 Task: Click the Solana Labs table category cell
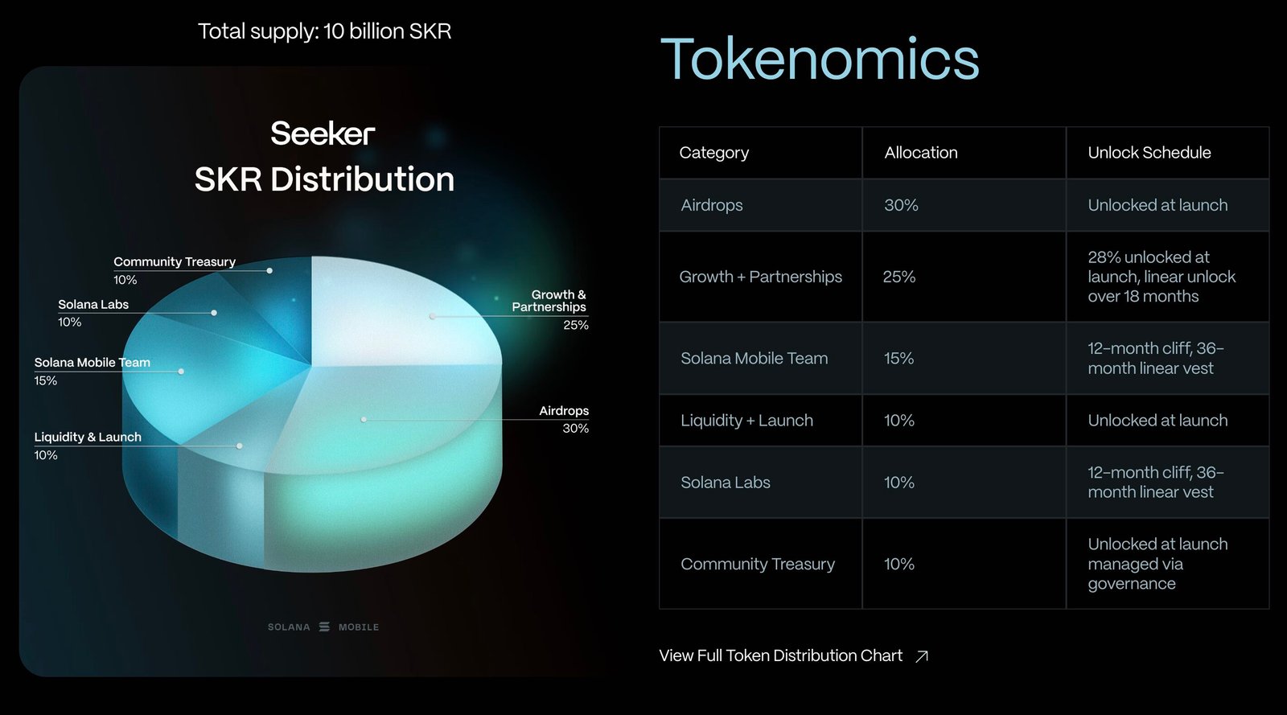point(726,483)
